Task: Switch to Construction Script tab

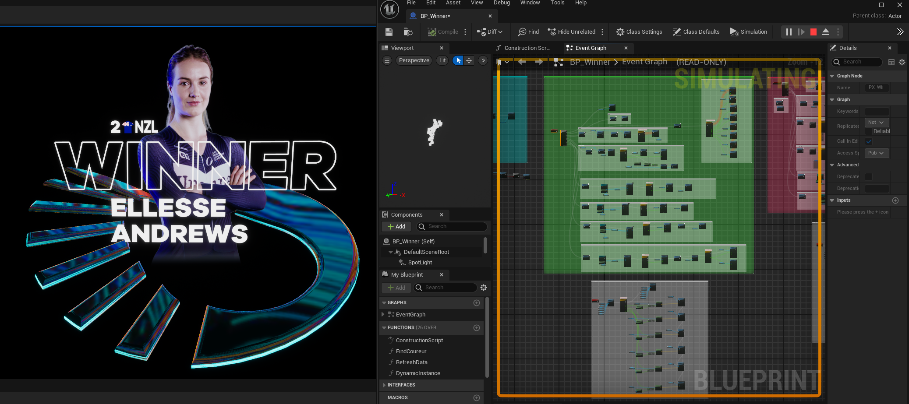Action: 523,48
